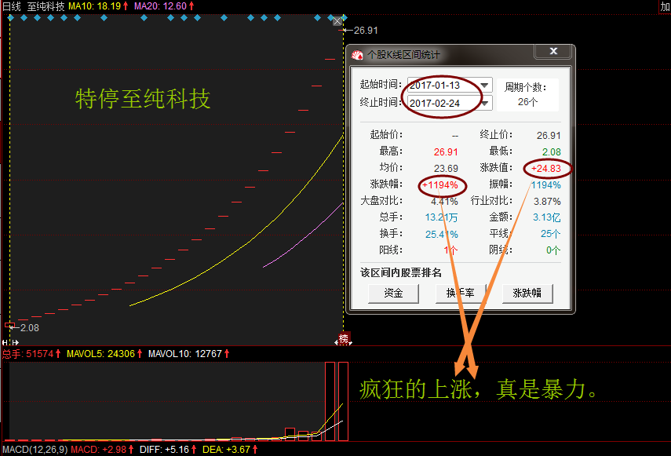Click the dialog title bar app logo icon
This screenshot has width=671, height=456.
coord(357,55)
